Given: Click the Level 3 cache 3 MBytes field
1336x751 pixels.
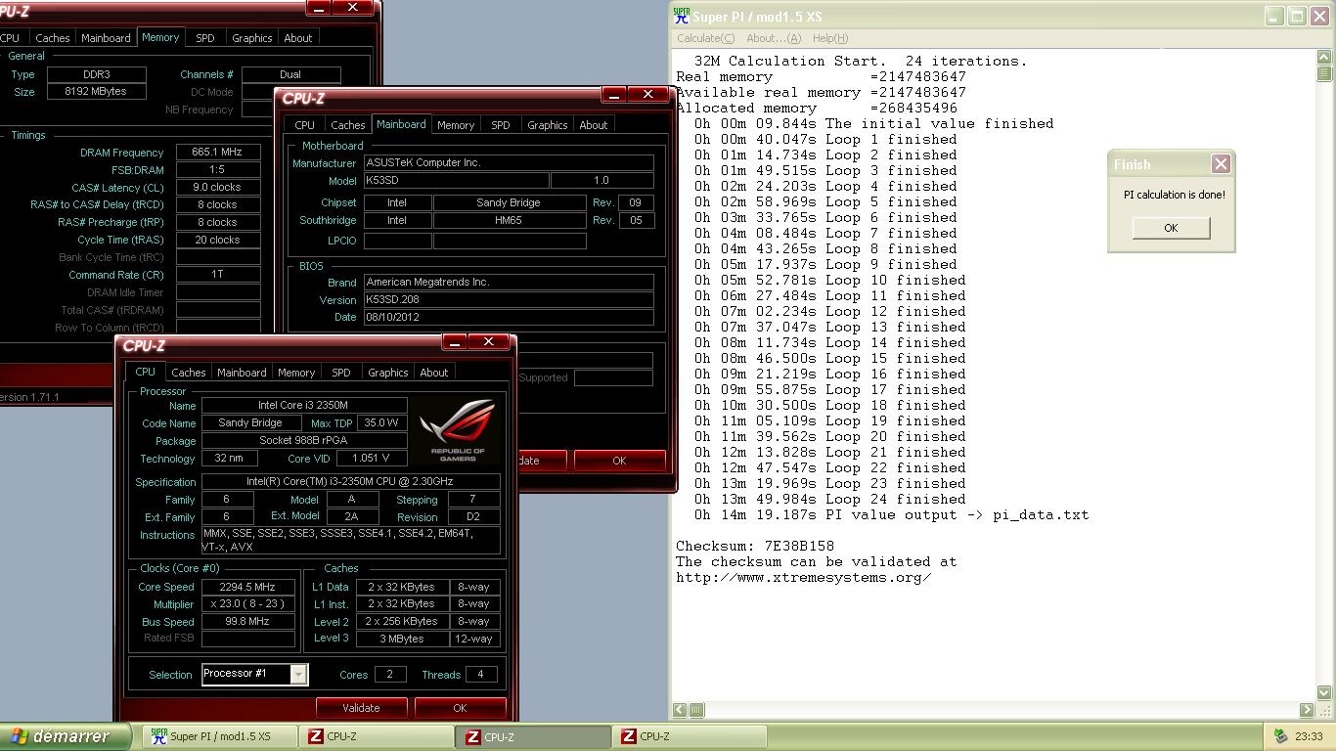Looking at the screenshot, I should [402, 639].
